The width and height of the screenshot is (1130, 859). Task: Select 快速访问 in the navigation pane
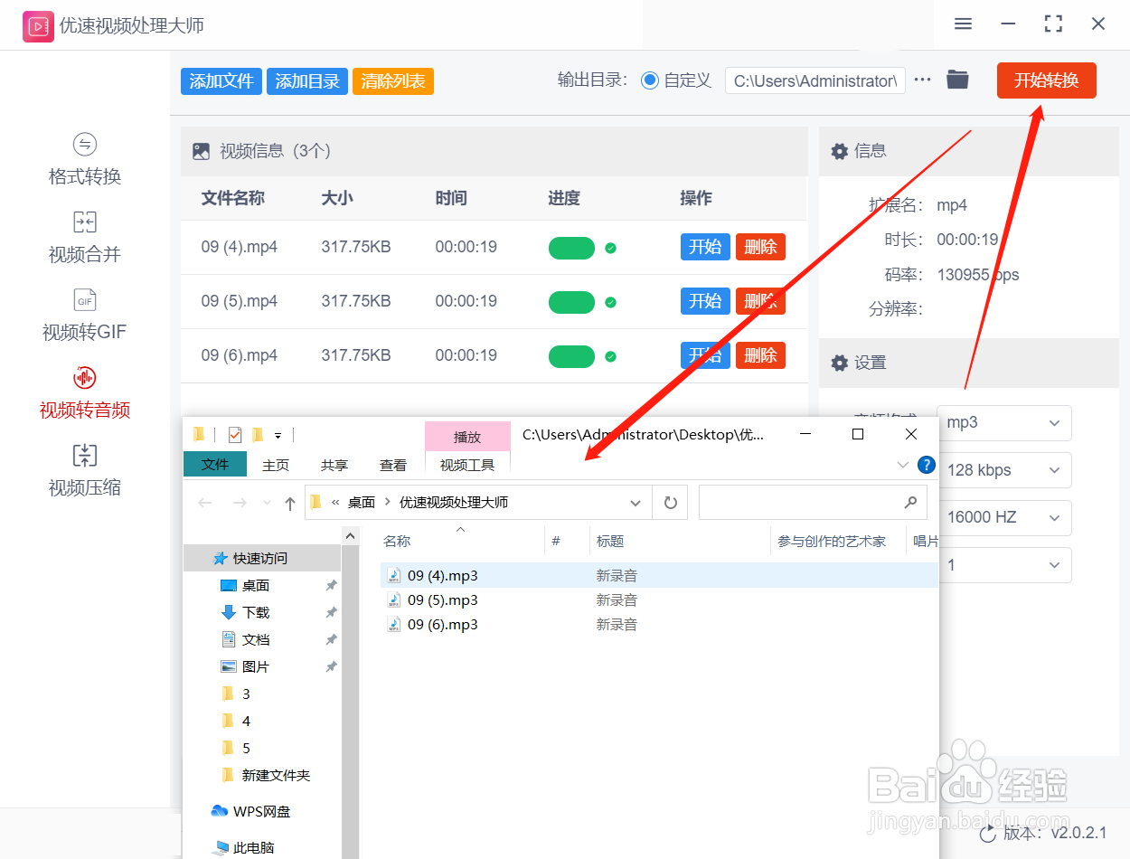pyautogui.click(x=262, y=559)
